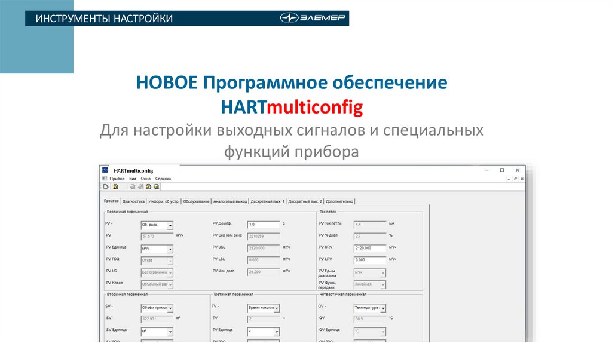Click the PV Сер ном сенс field

click(264, 237)
